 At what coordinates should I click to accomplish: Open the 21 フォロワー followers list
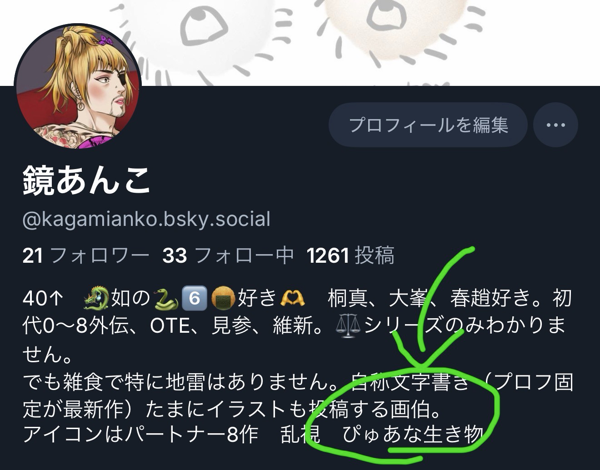pos(85,255)
